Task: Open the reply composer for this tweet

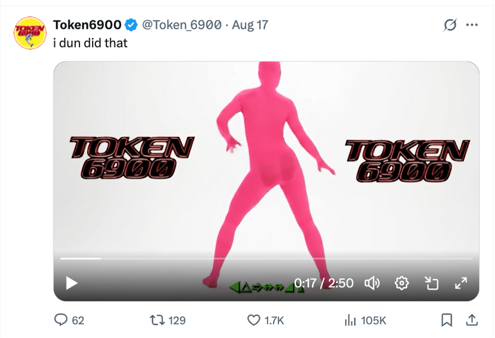Action: coord(60,321)
